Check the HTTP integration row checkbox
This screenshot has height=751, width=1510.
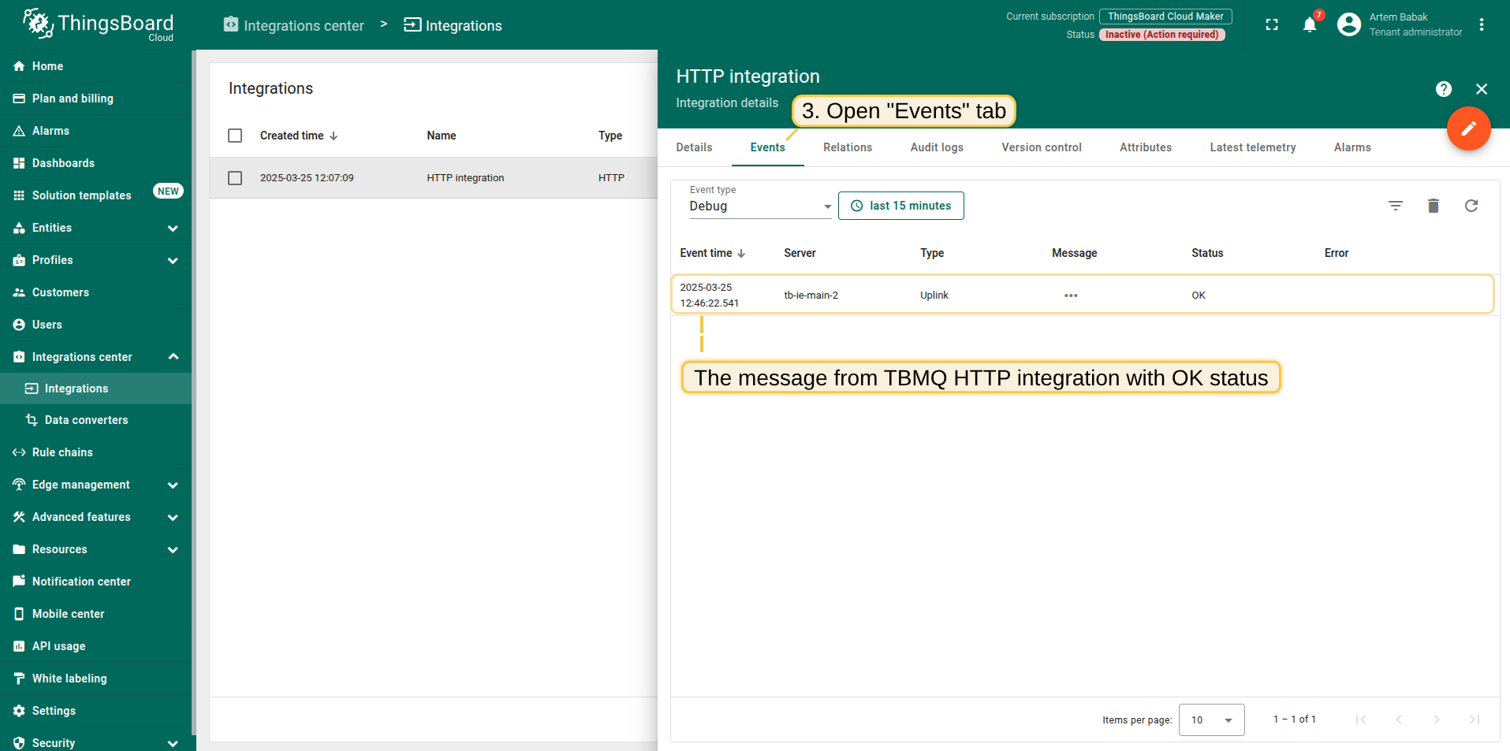(x=235, y=178)
